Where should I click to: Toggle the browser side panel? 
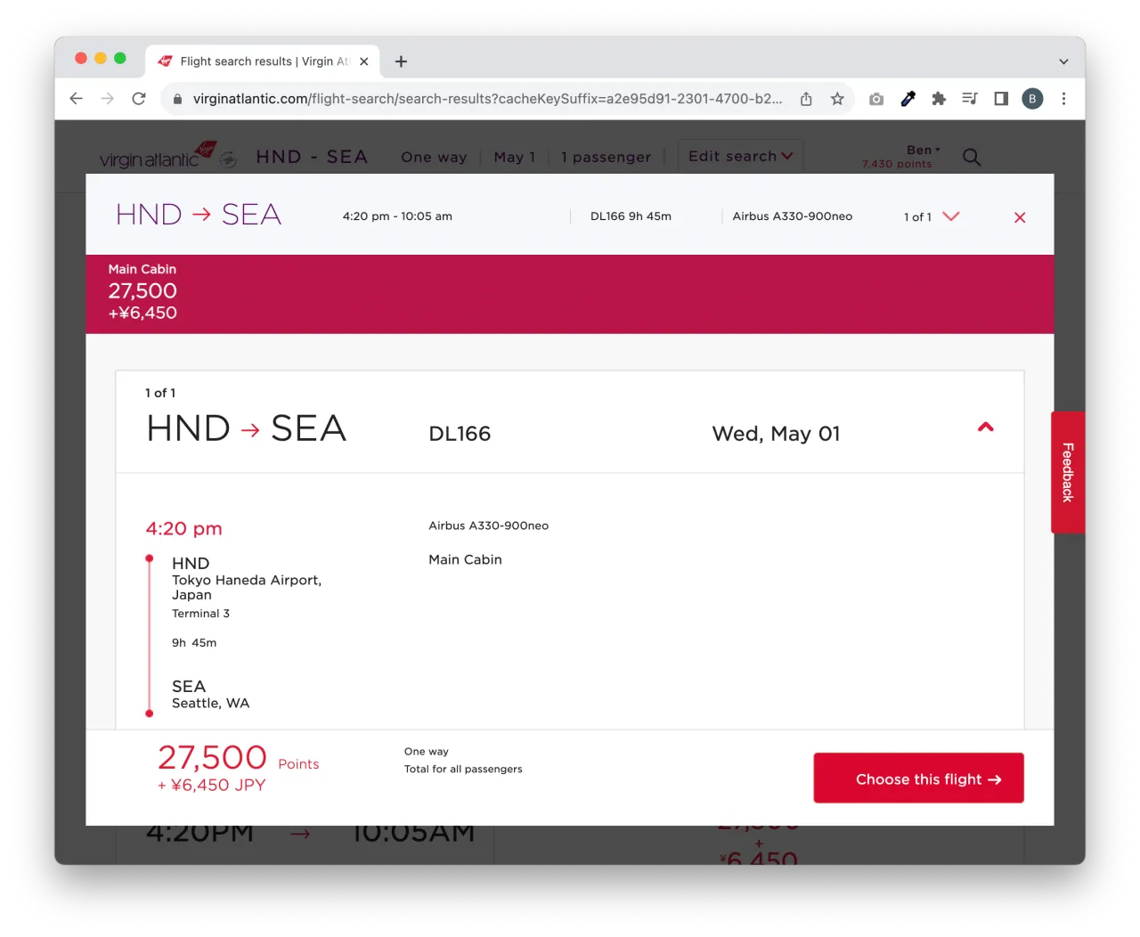[x=1001, y=99]
